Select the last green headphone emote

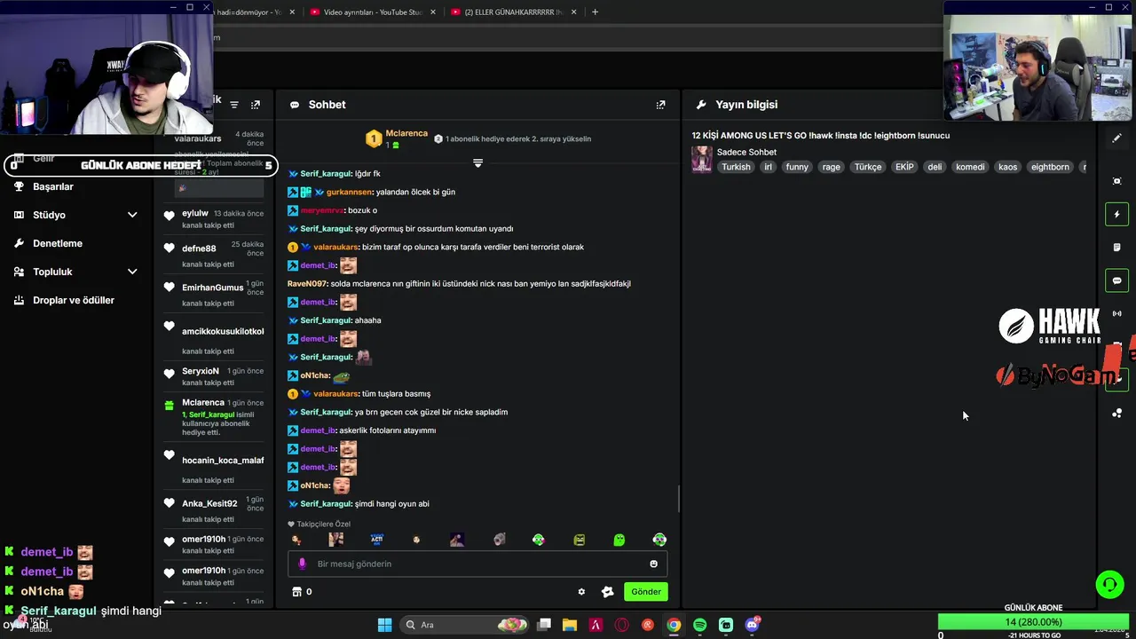point(659,540)
